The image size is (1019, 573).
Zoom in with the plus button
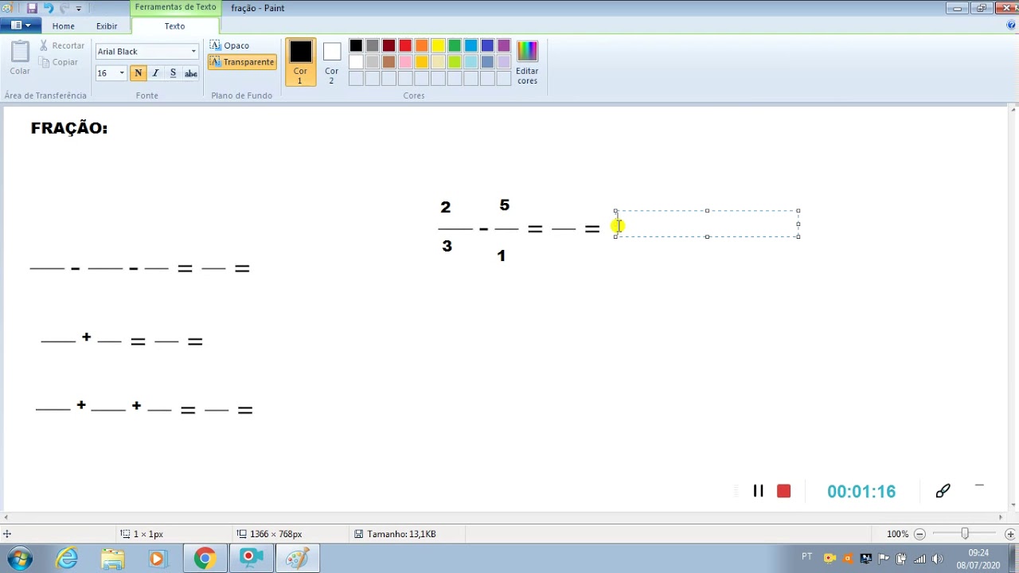coord(1010,534)
